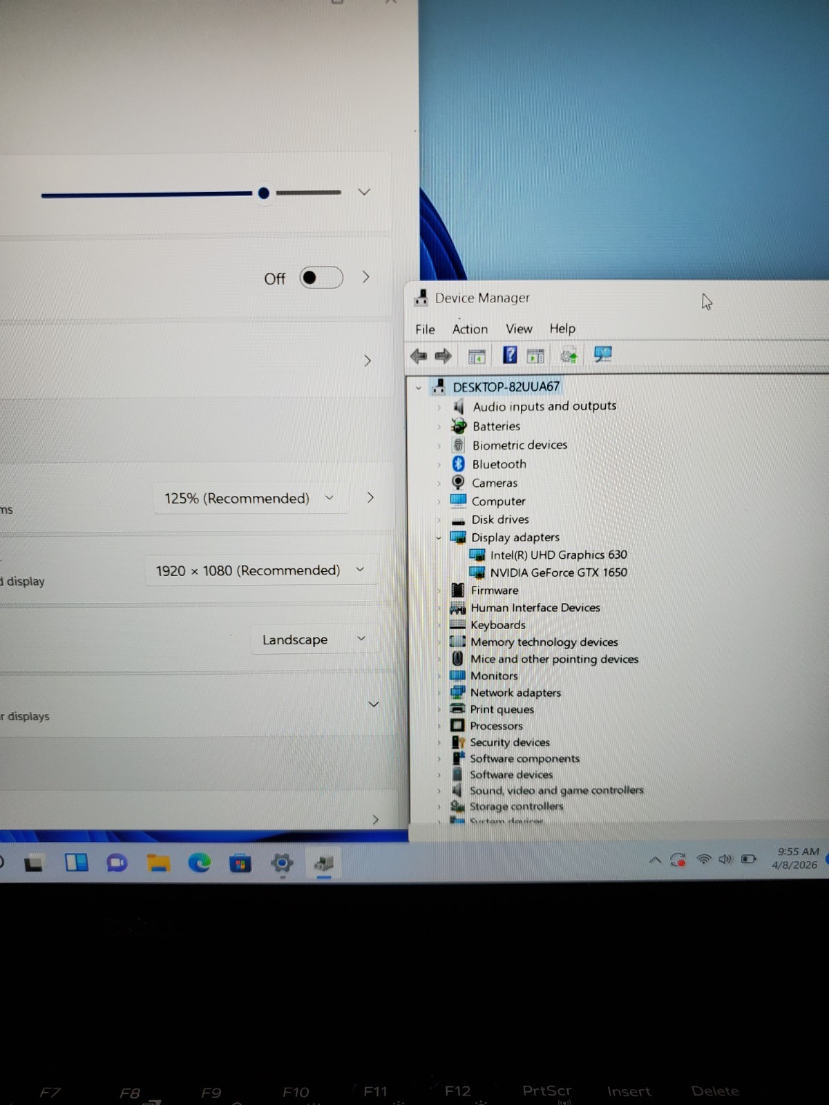Open the 1920 × 1080 resolution dropdown

tap(260, 570)
